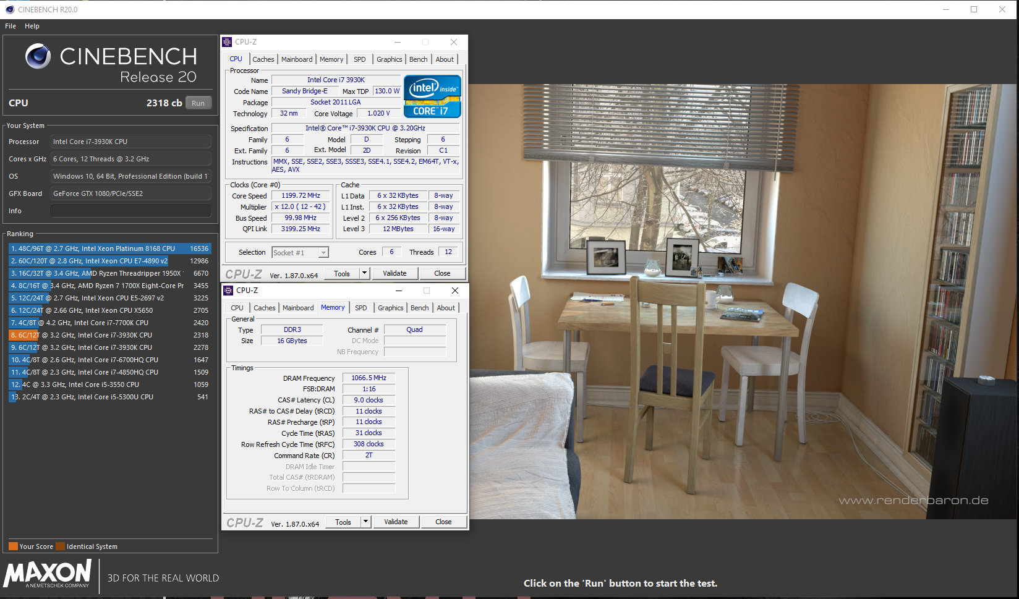
Task: Click the title bar icon of the CPU-Z processor window
Action: 227,42
